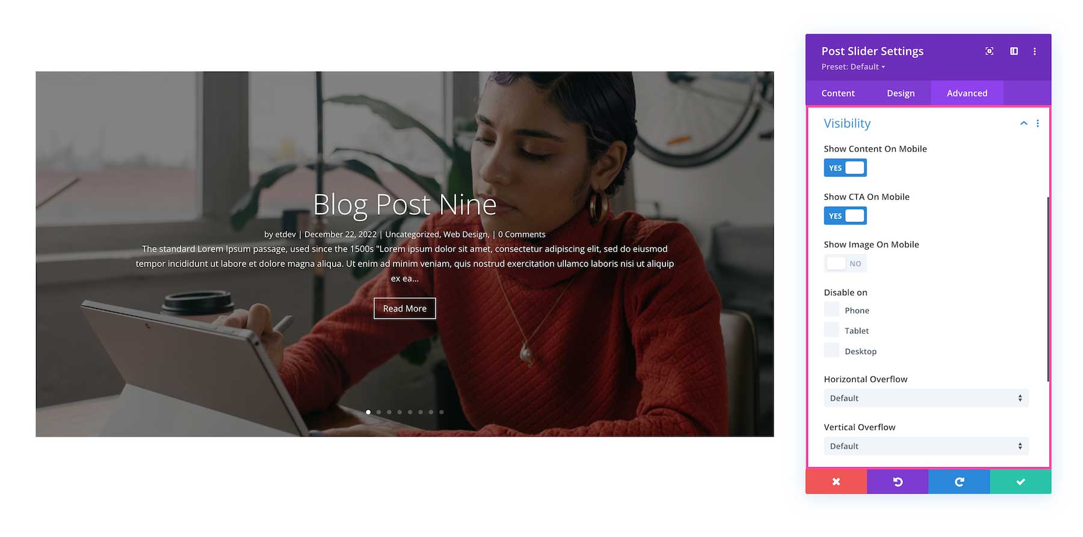Screen dimensions: 1083x537
Task: Switch to the Design tab
Action: coord(901,93)
